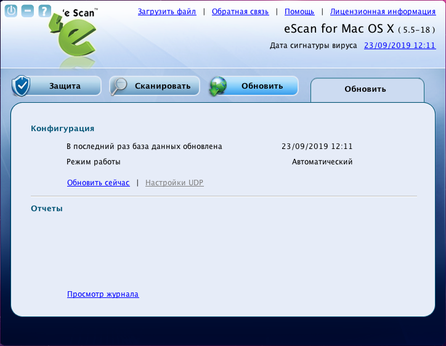Click the Отчеты heading

(x=47, y=208)
